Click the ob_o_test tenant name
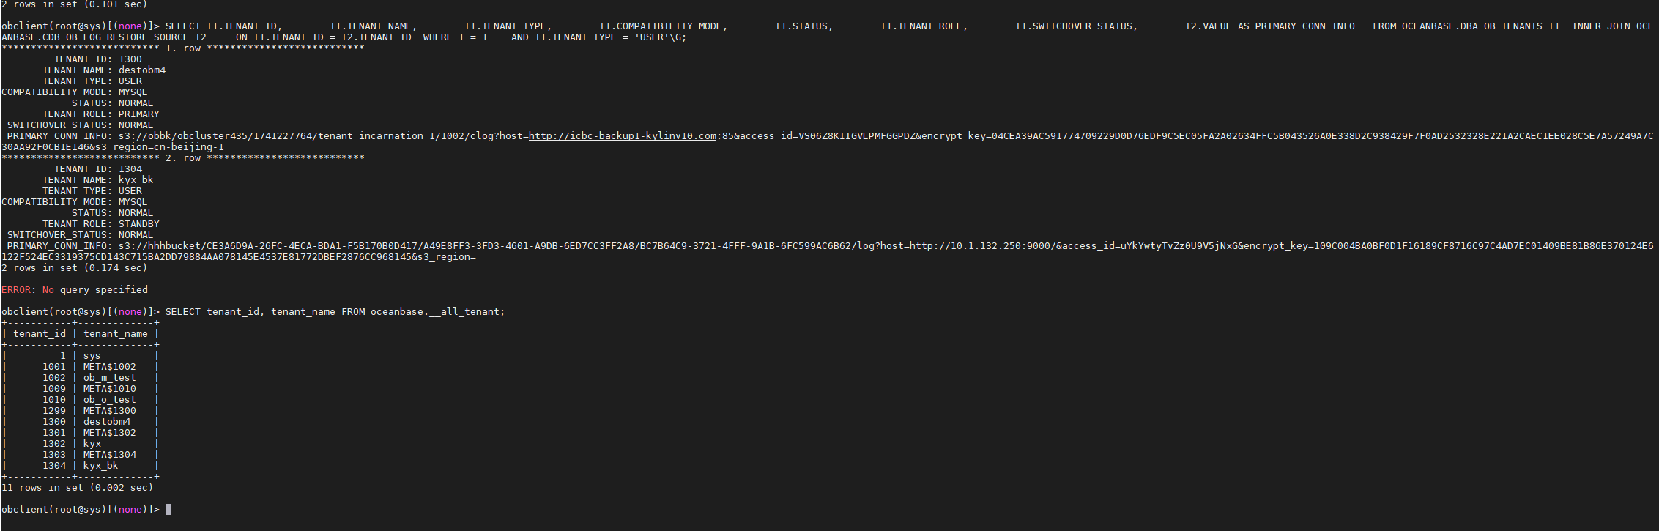1659x531 pixels. tap(109, 400)
